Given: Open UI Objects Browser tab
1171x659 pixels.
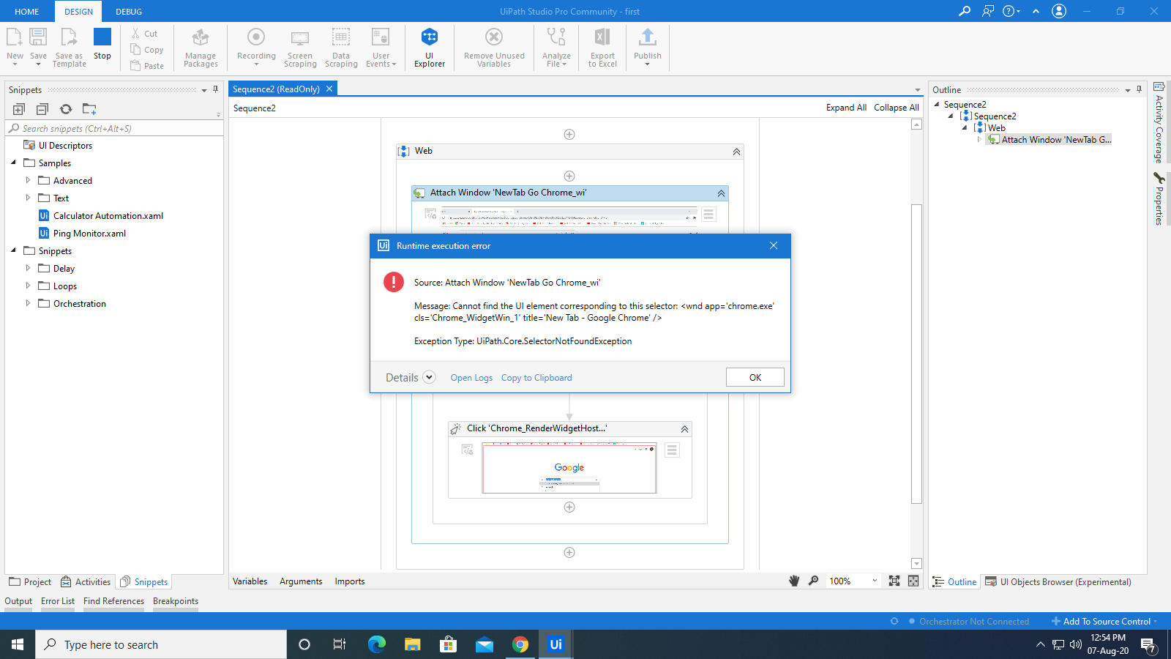Looking at the screenshot, I should tap(1058, 582).
